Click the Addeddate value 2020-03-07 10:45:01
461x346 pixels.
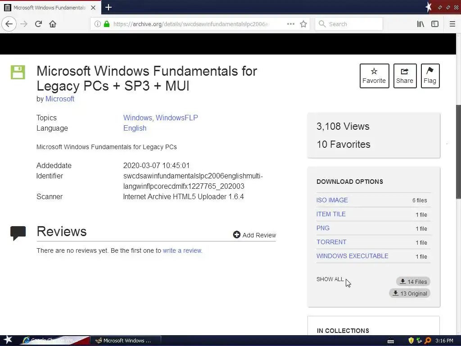tap(156, 165)
